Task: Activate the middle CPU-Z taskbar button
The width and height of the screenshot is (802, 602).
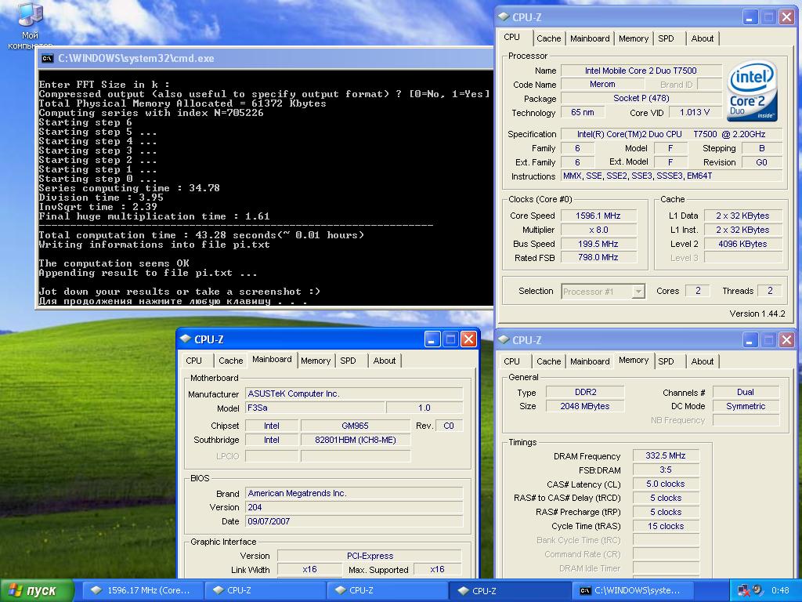Action: click(x=387, y=590)
